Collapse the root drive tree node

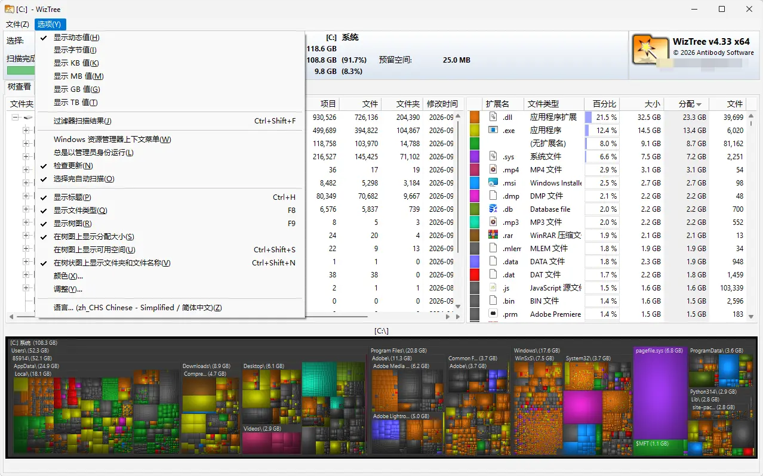15,118
